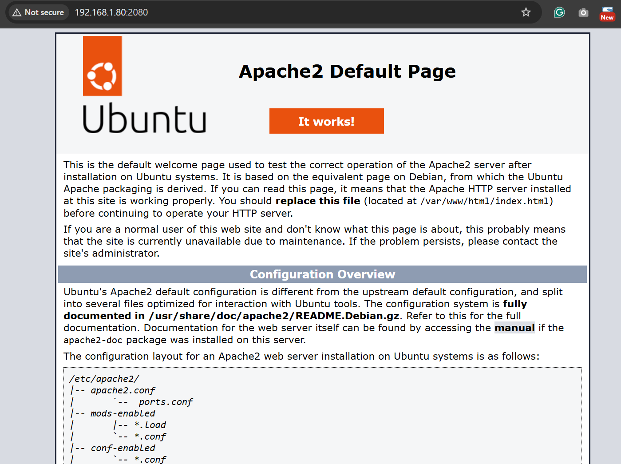621x464 pixels.
Task: Open the manual link
Action: pyautogui.click(x=514, y=328)
